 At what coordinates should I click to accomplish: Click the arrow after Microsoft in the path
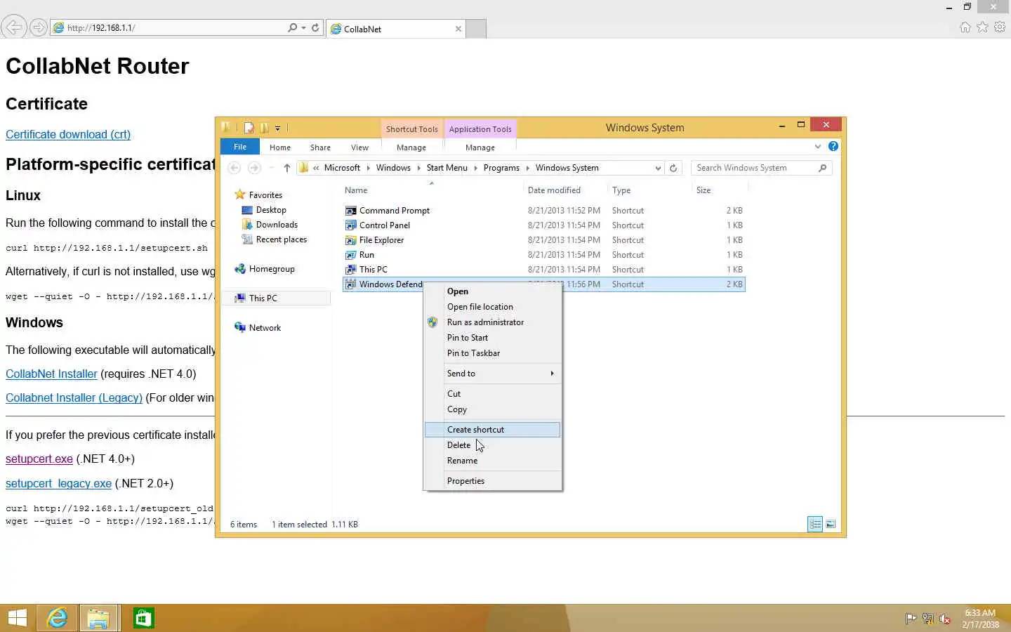coord(368,168)
